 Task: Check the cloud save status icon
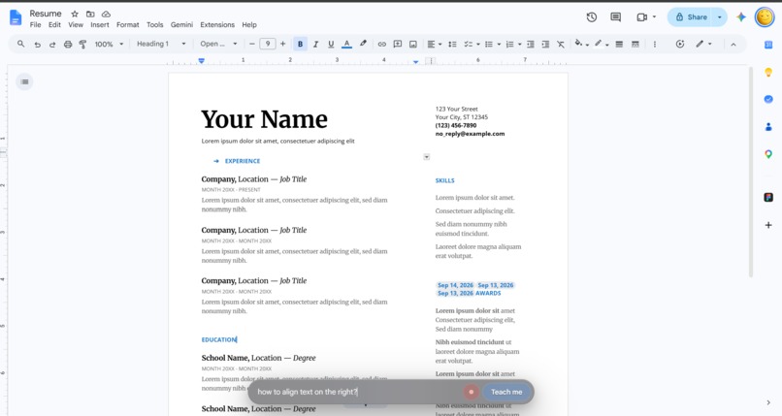[x=106, y=14]
